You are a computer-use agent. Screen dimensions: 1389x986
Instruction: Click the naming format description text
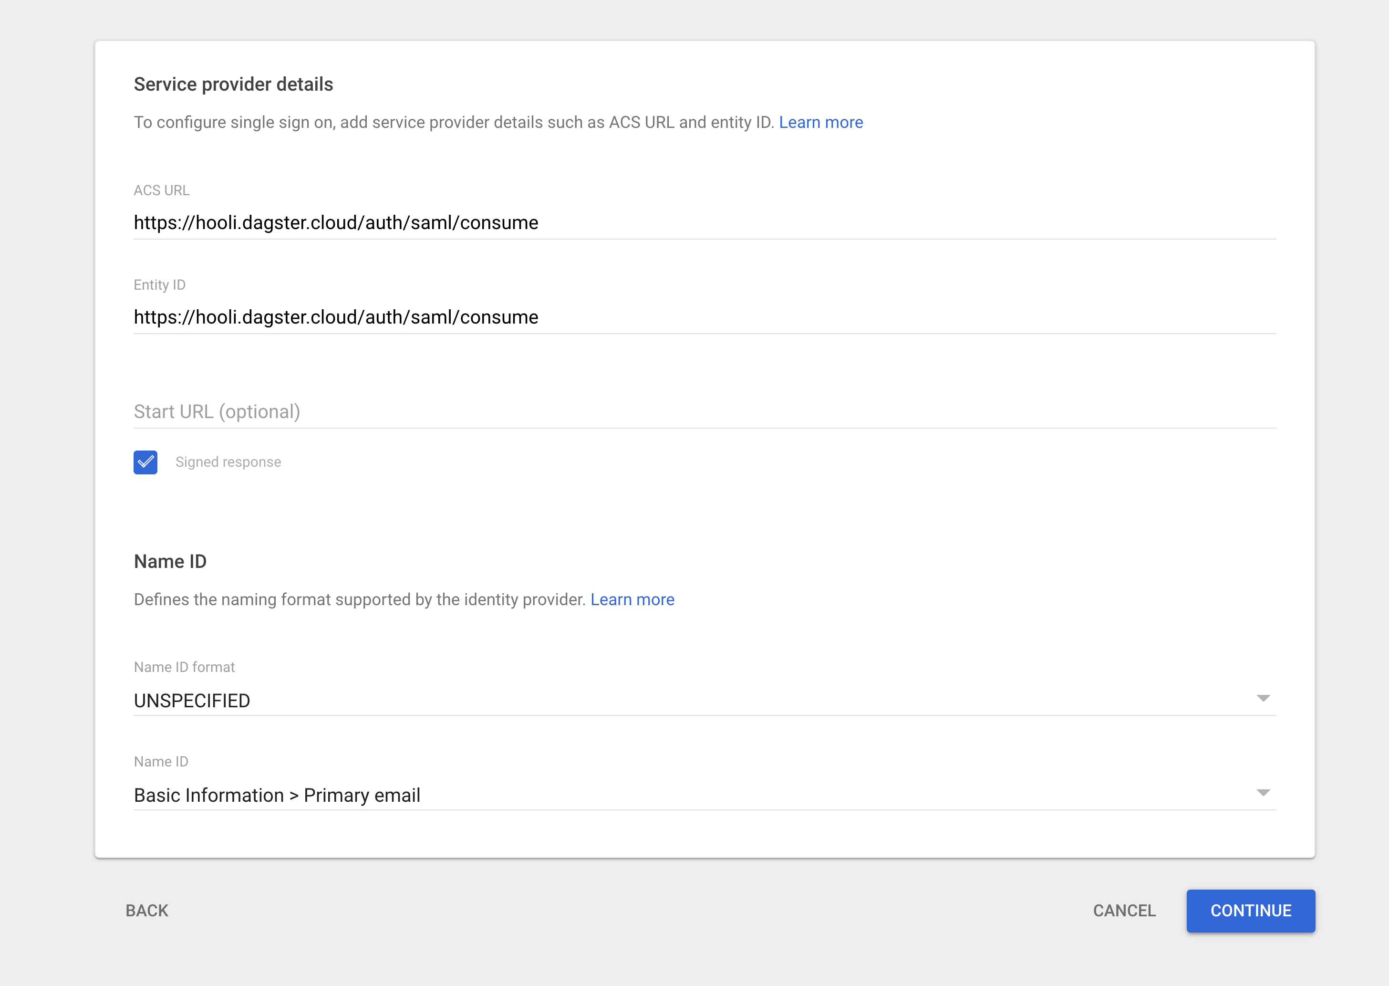[359, 600]
